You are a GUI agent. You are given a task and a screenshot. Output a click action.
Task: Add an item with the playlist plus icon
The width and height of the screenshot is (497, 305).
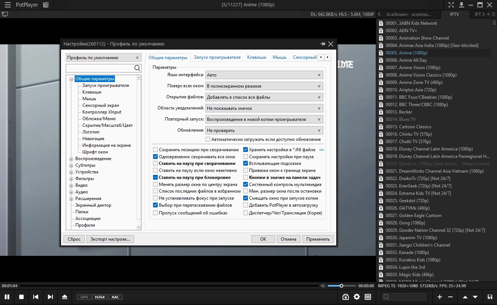pyautogui.click(x=439, y=297)
